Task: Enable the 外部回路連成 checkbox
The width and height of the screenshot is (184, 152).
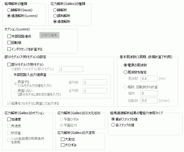Action: pyautogui.click(x=9, y=36)
